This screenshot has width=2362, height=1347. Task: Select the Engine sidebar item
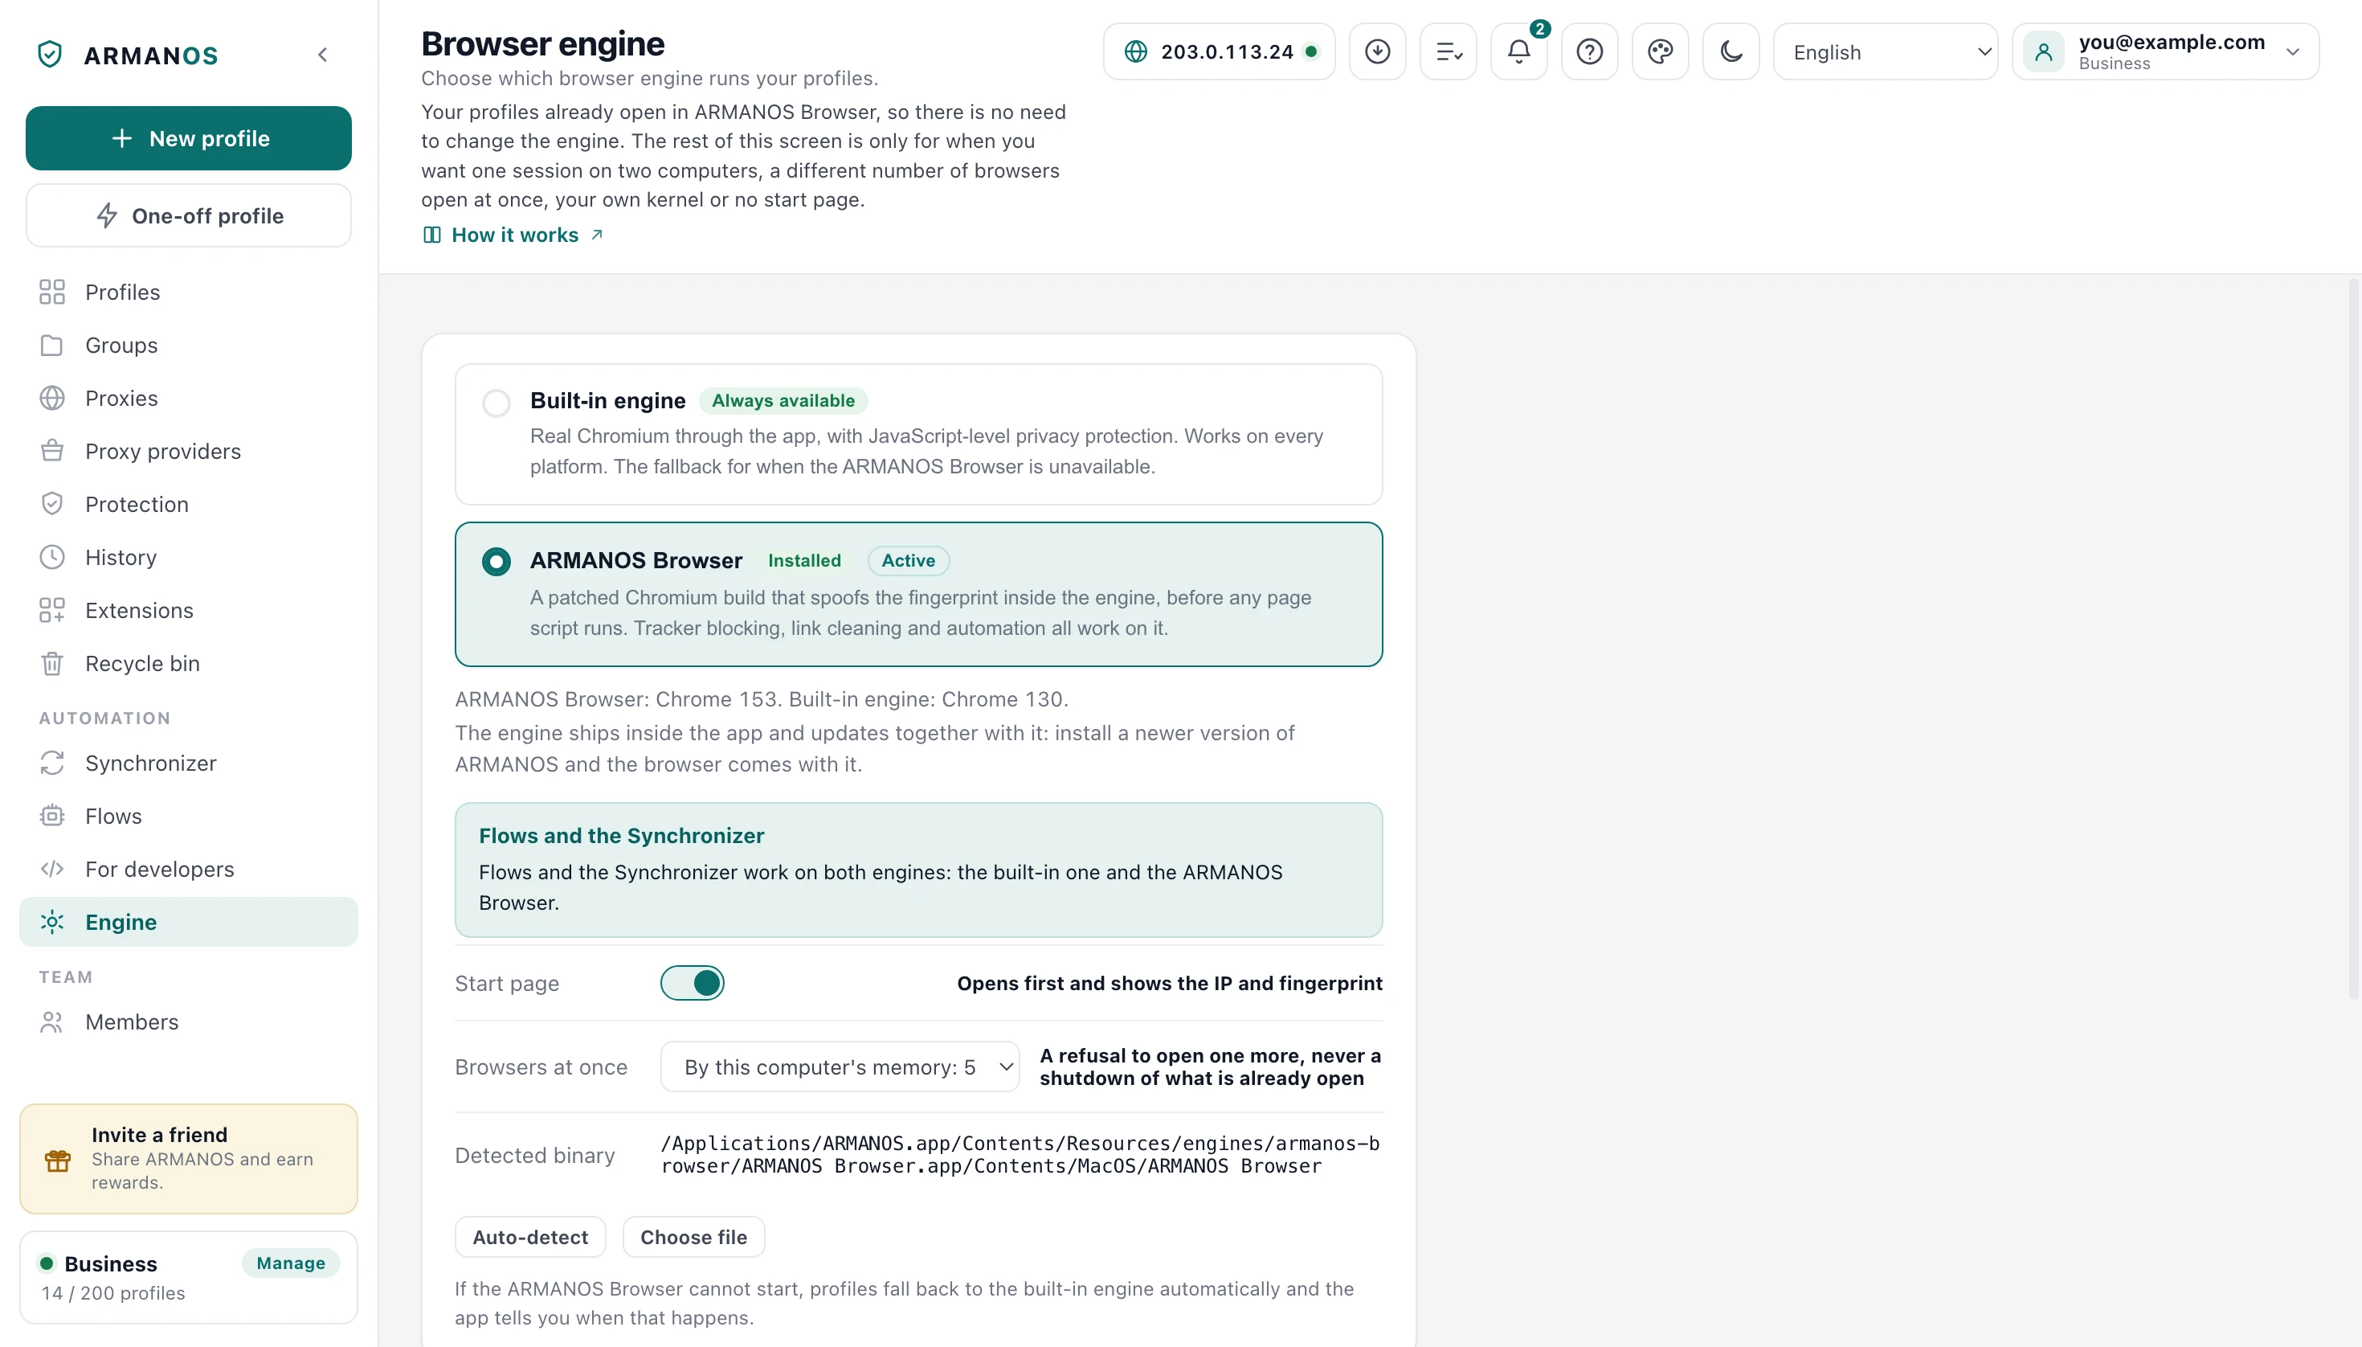coord(189,921)
